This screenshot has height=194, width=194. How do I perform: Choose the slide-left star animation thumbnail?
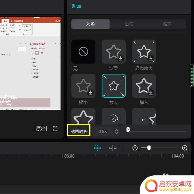point(144,116)
